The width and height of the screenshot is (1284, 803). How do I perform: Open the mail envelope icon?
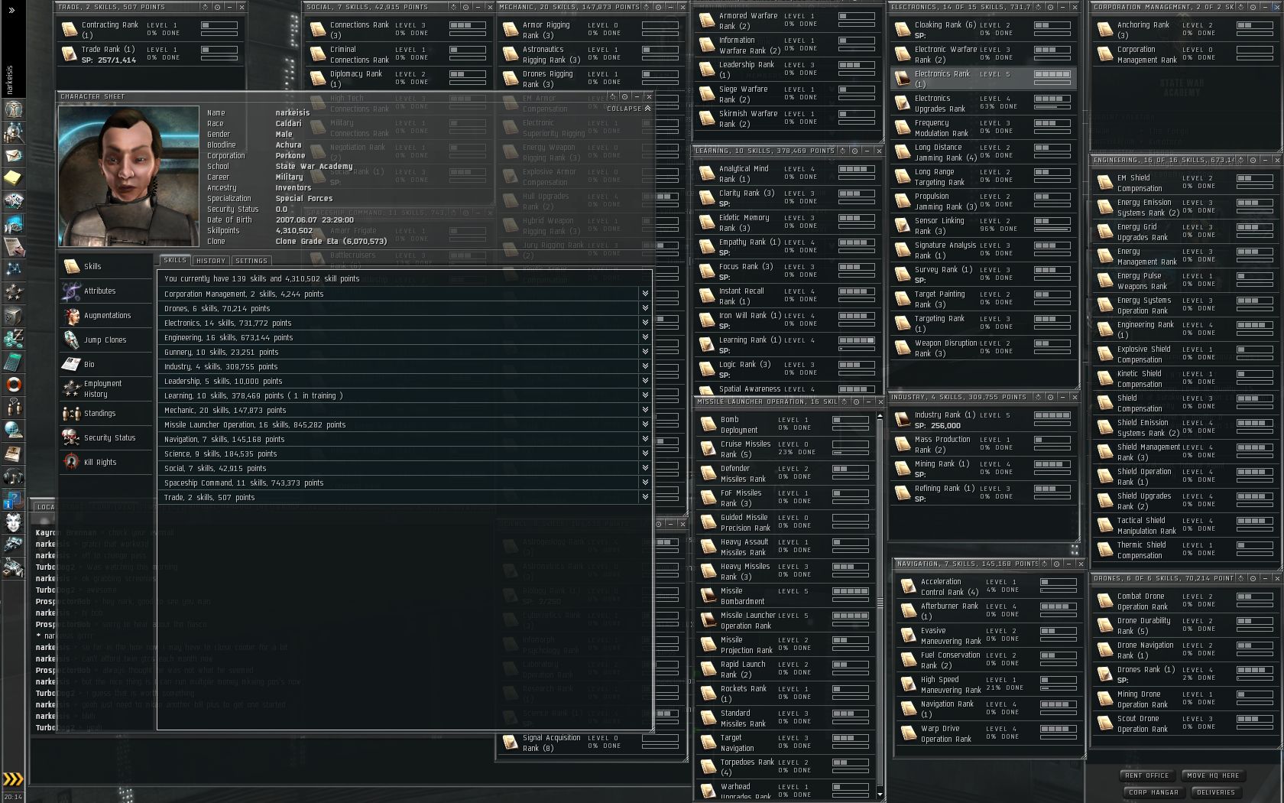point(13,155)
